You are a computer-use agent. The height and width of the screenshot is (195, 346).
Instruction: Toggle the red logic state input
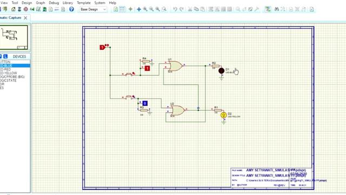click(x=102, y=47)
